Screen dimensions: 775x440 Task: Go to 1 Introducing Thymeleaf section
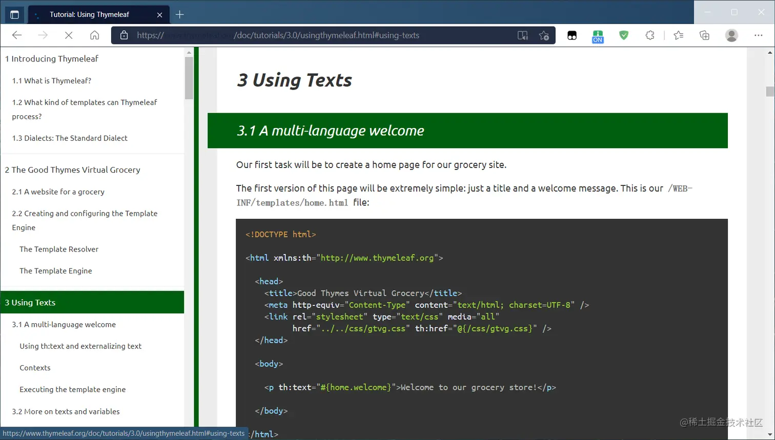click(x=51, y=59)
